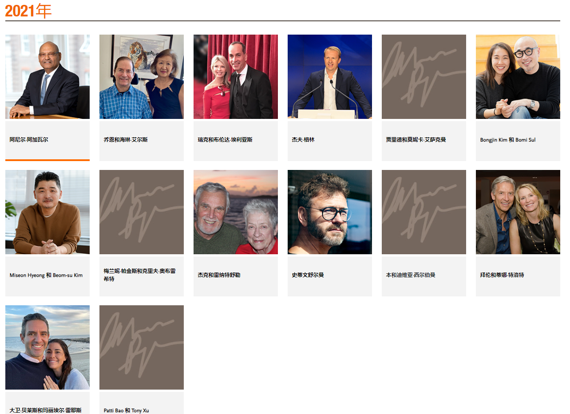The width and height of the screenshot is (570, 414).
Task: Click signature placeholder for Patti Bao 和 Tony Xu
Action: coord(142,347)
